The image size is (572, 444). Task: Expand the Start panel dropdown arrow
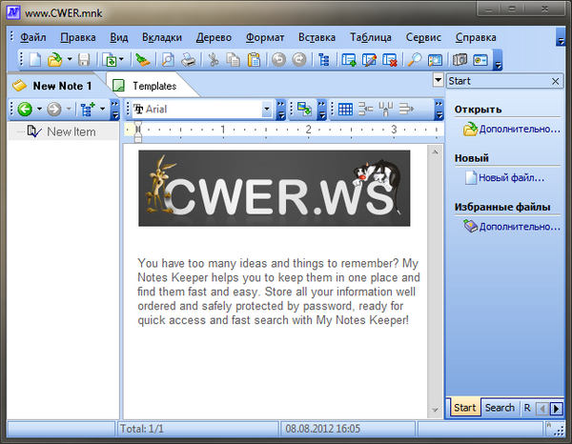click(438, 82)
